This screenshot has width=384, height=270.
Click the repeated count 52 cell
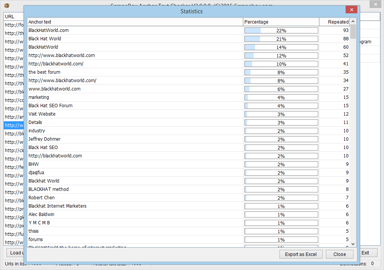pos(335,56)
